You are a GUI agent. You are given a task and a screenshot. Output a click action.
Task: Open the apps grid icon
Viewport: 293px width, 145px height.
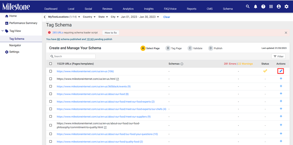(x=271, y=7)
